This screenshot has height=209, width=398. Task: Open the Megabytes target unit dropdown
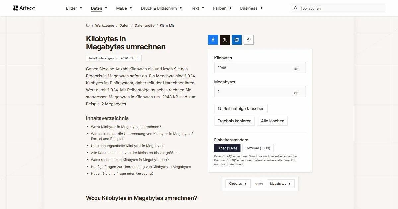click(x=280, y=184)
